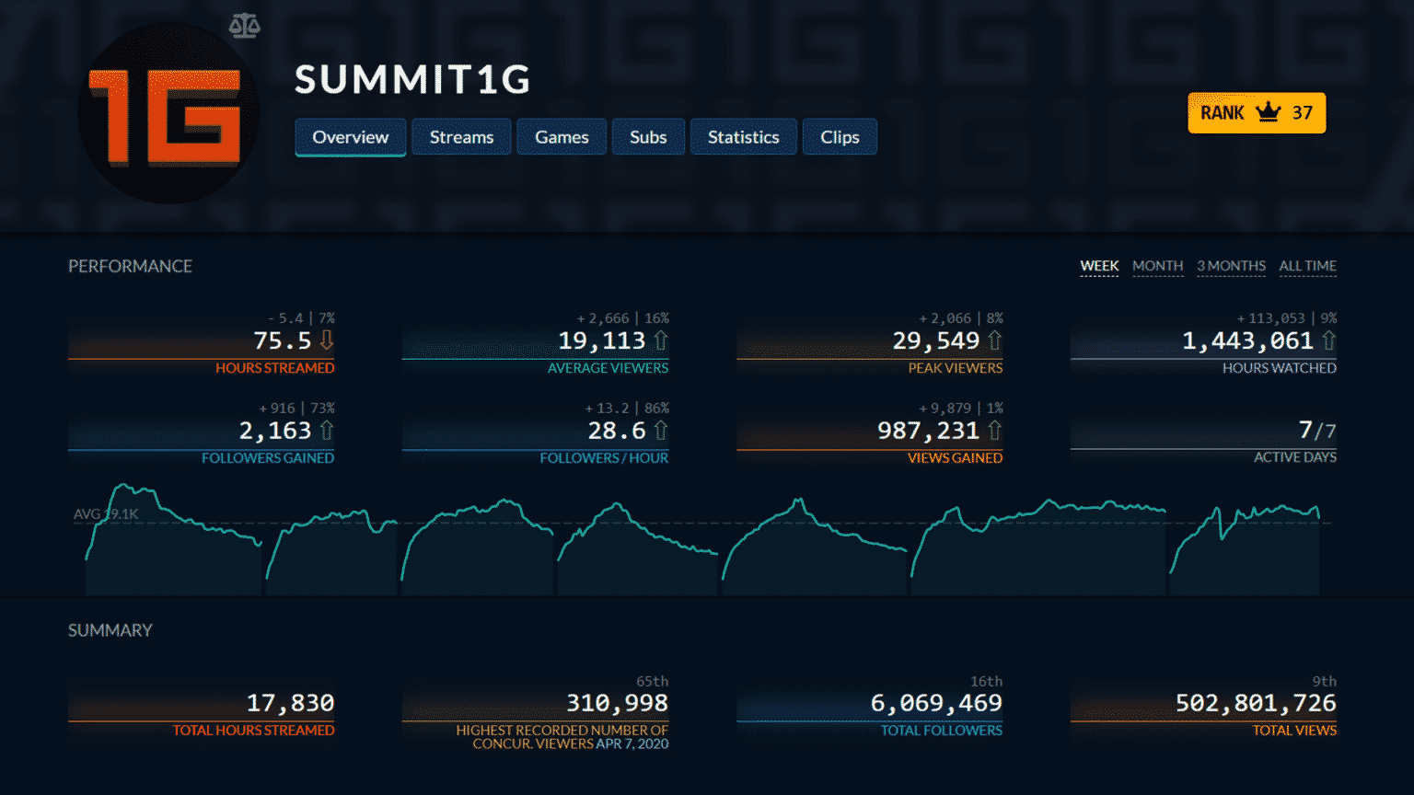This screenshot has width=1414, height=795.
Task: Click the up arrow next to Peak Viewers
Action: pos(995,340)
